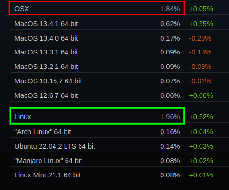
Task: Select the -0.03% change value
Action: (200, 67)
